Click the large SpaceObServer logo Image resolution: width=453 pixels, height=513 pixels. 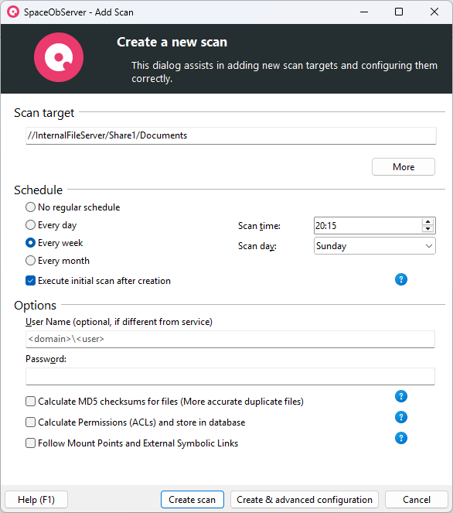59,57
